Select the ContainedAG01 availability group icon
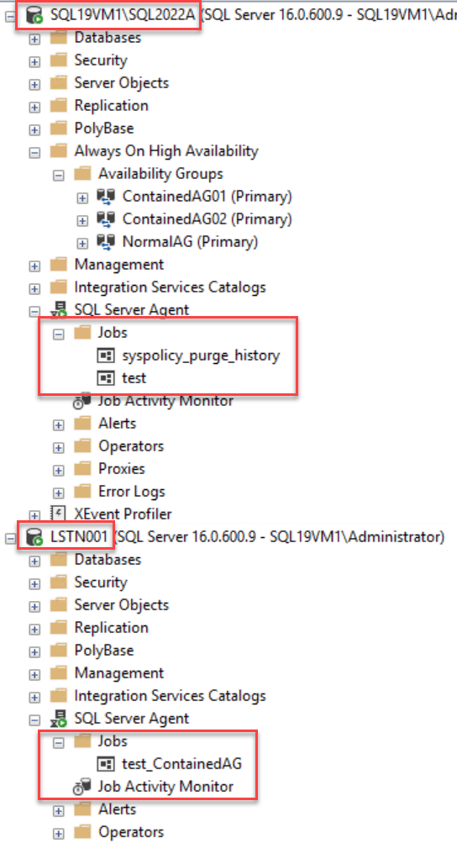 coord(106,197)
